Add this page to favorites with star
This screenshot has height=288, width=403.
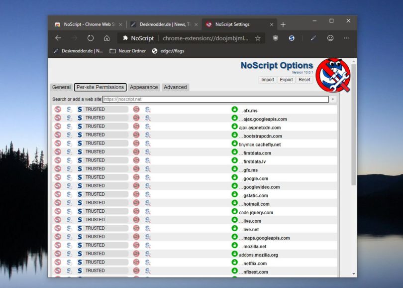(x=258, y=38)
